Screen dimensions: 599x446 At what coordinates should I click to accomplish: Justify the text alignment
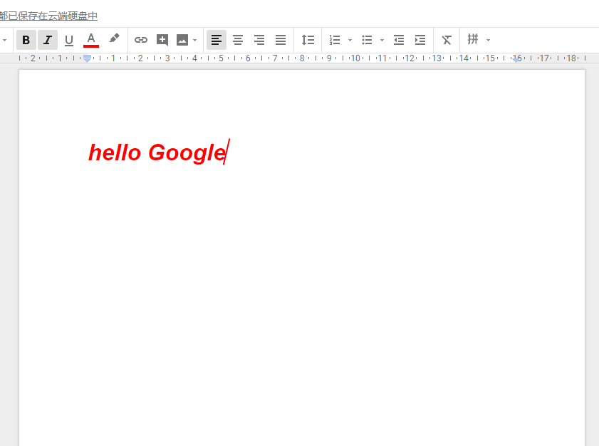(281, 40)
